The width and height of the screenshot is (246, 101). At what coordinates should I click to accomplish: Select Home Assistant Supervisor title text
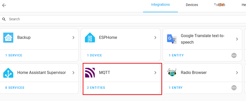(42, 73)
